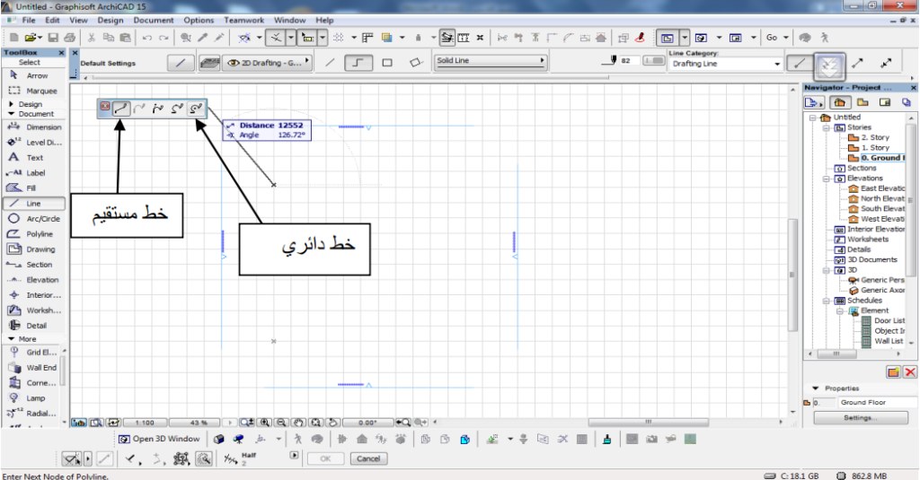Select the Drawing tool
The width and height of the screenshot is (920, 480).
[33, 249]
